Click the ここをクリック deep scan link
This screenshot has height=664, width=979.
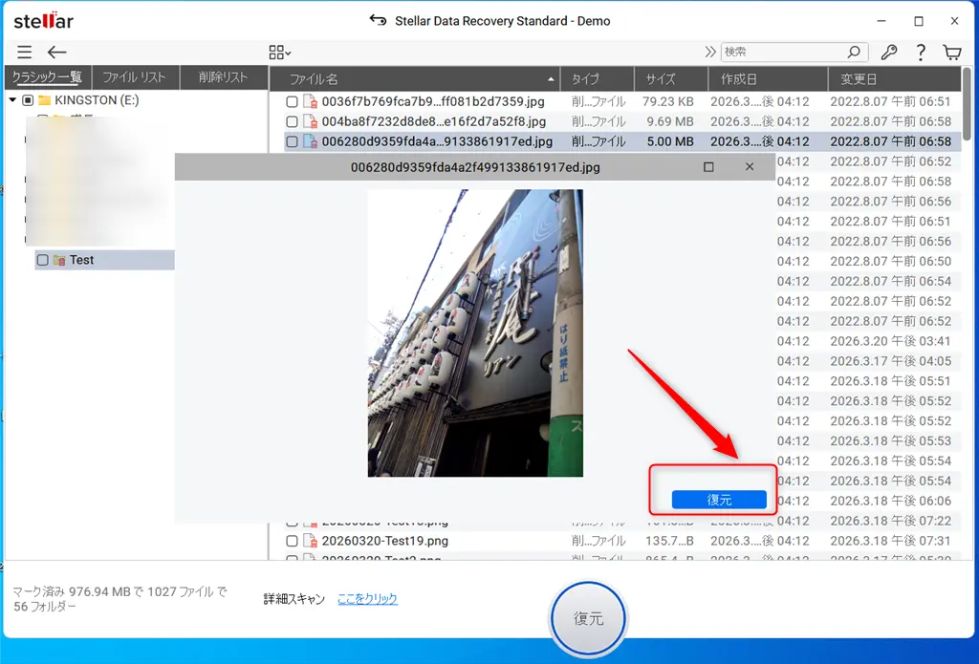(x=367, y=598)
